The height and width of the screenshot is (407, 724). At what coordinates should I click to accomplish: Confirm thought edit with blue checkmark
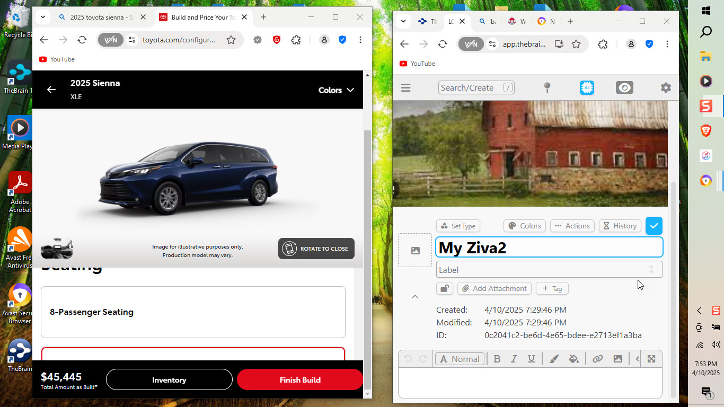(654, 226)
